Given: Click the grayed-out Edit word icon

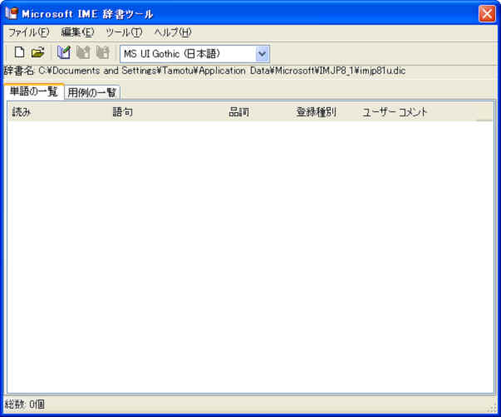Looking at the screenshot, I should tap(83, 53).
